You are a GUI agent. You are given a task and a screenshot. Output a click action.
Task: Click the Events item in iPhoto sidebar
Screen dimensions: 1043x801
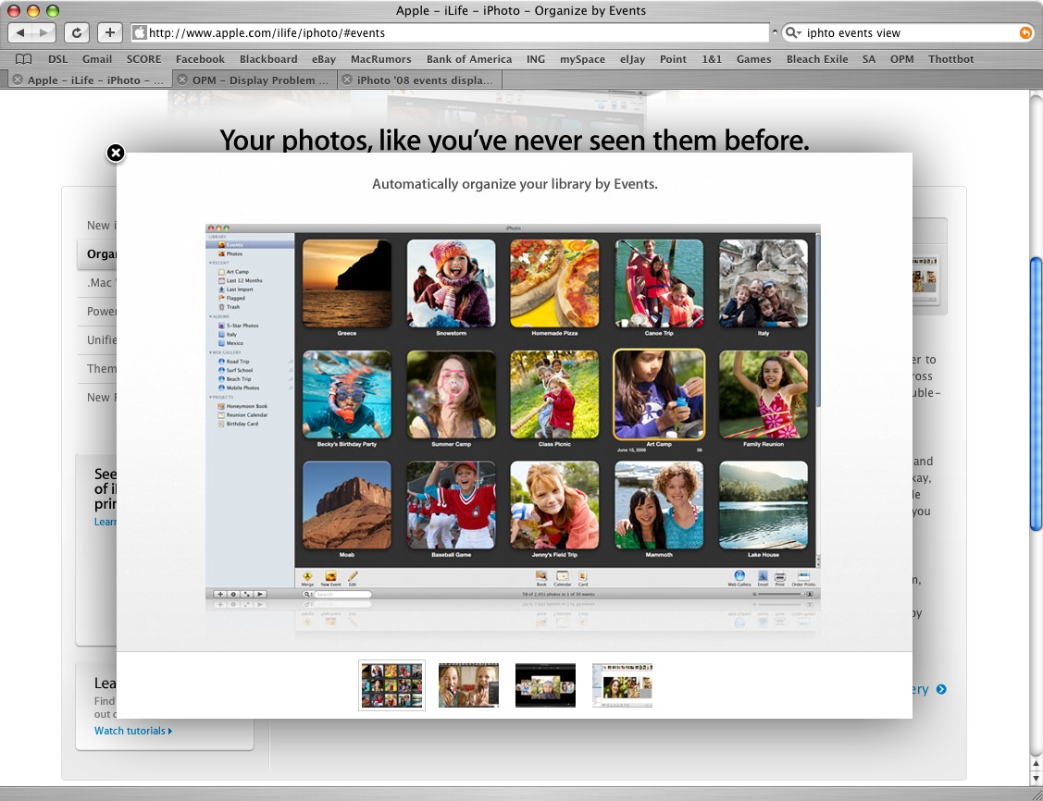pos(250,244)
